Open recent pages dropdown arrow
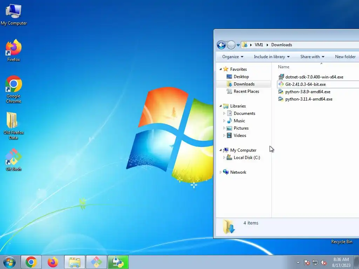Image resolution: width=359 pixels, height=269 pixels. pos(238,45)
